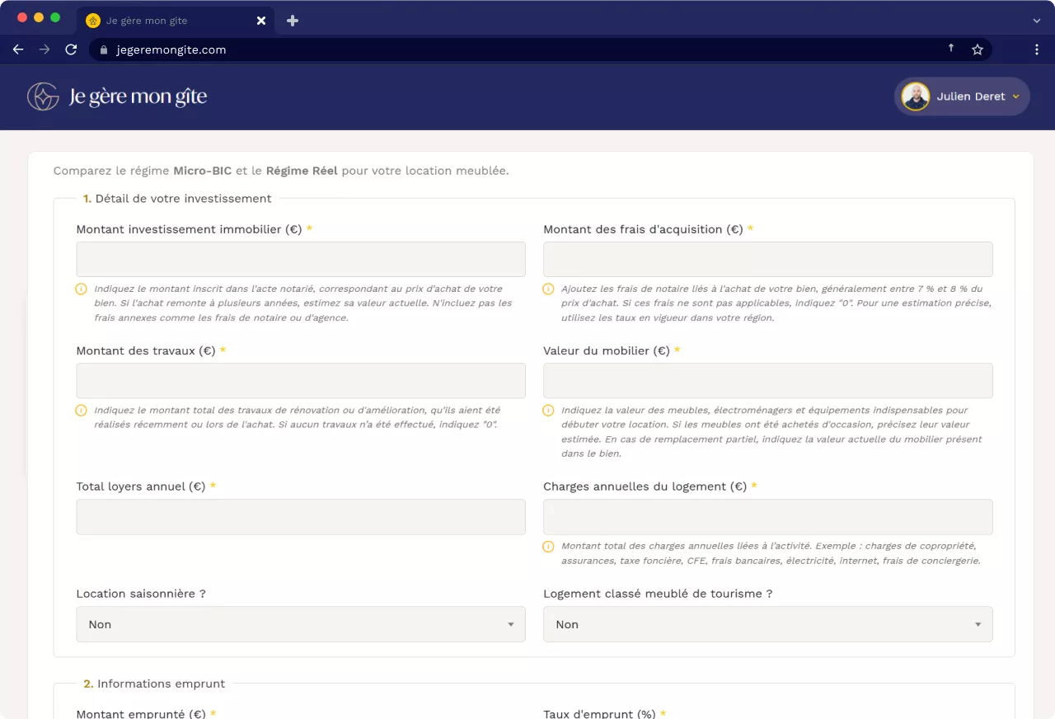Viewport: 1055px width, 719px height.
Task: Expand the Julien Deret user menu chevron
Action: point(1016,96)
